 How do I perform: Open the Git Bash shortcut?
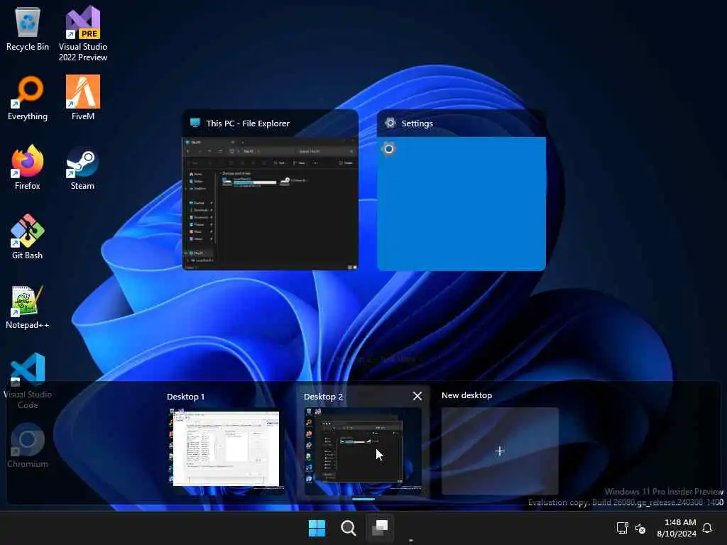28,237
